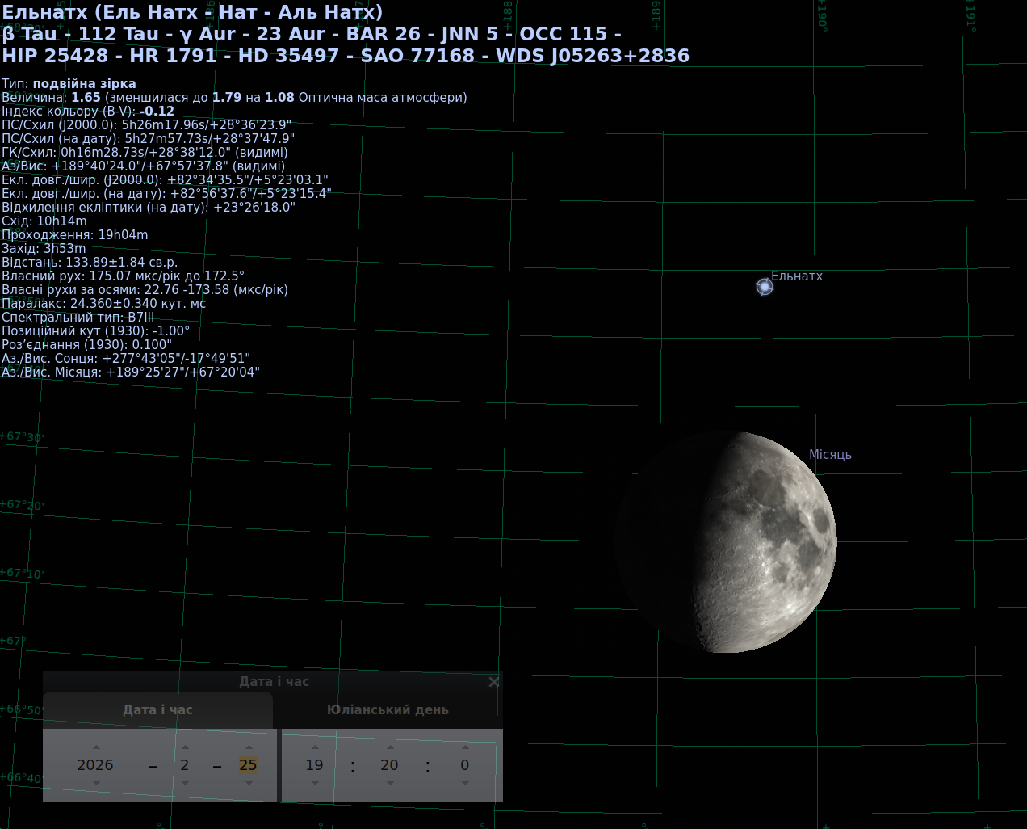The image size is (1027, 829).
Task: Click the HIP 25428 designation line
Action: 346,56
